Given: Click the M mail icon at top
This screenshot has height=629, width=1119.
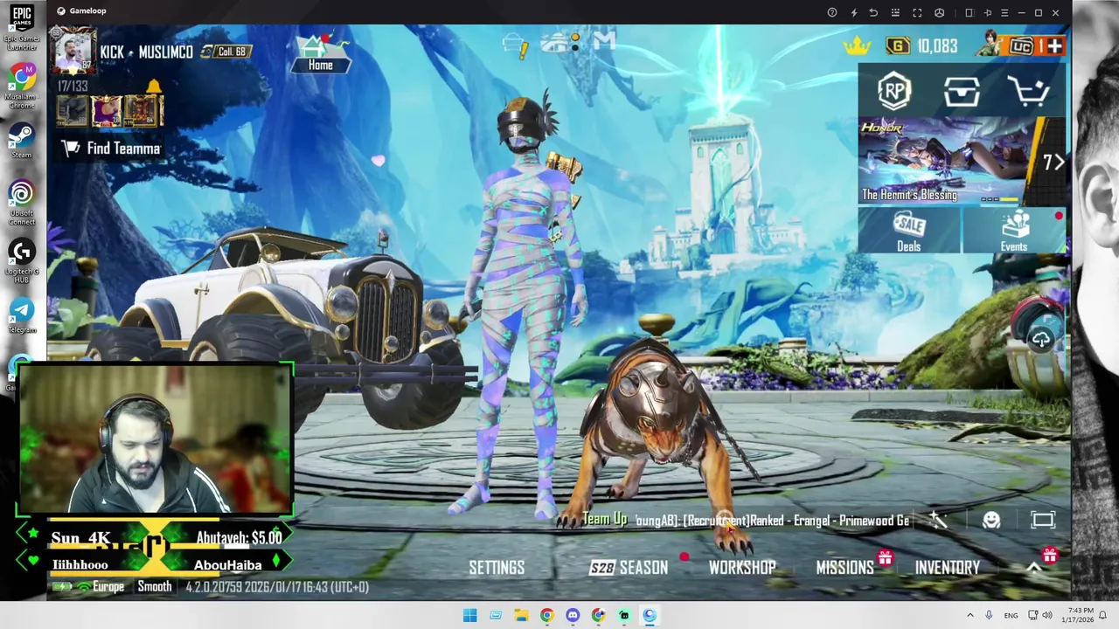Looking at the screenshot, I should tap(605, 41).
